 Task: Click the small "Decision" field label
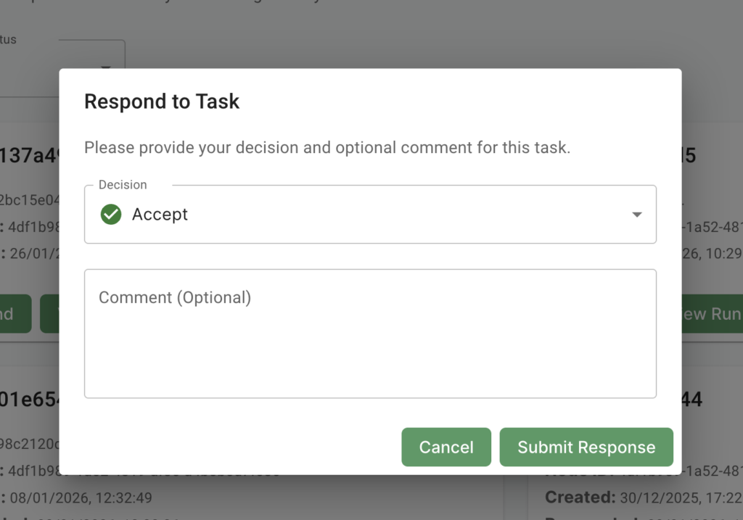pyautogui.click(x=123, y=185)
